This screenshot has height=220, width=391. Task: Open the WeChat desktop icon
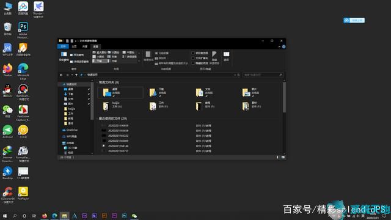[7, 111]
